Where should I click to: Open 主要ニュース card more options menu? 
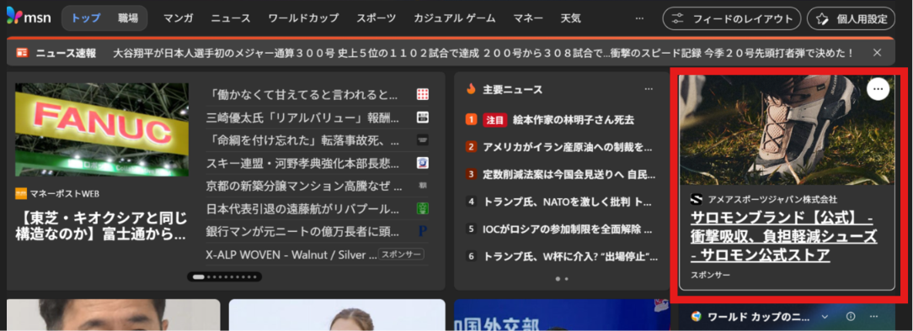tap(649, 89)
